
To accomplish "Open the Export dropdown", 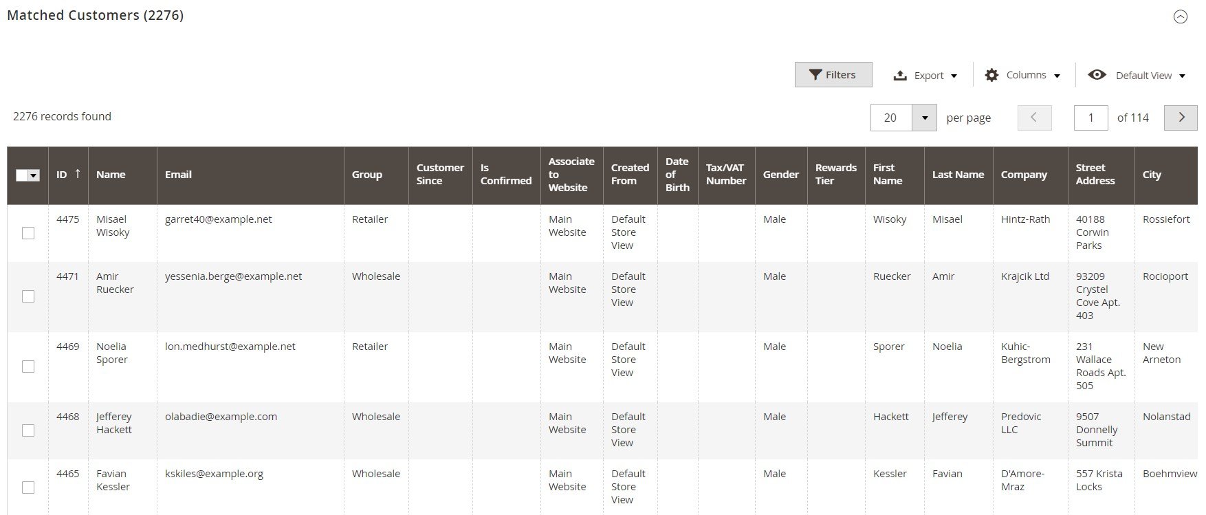I will click(x=925, y=76).
